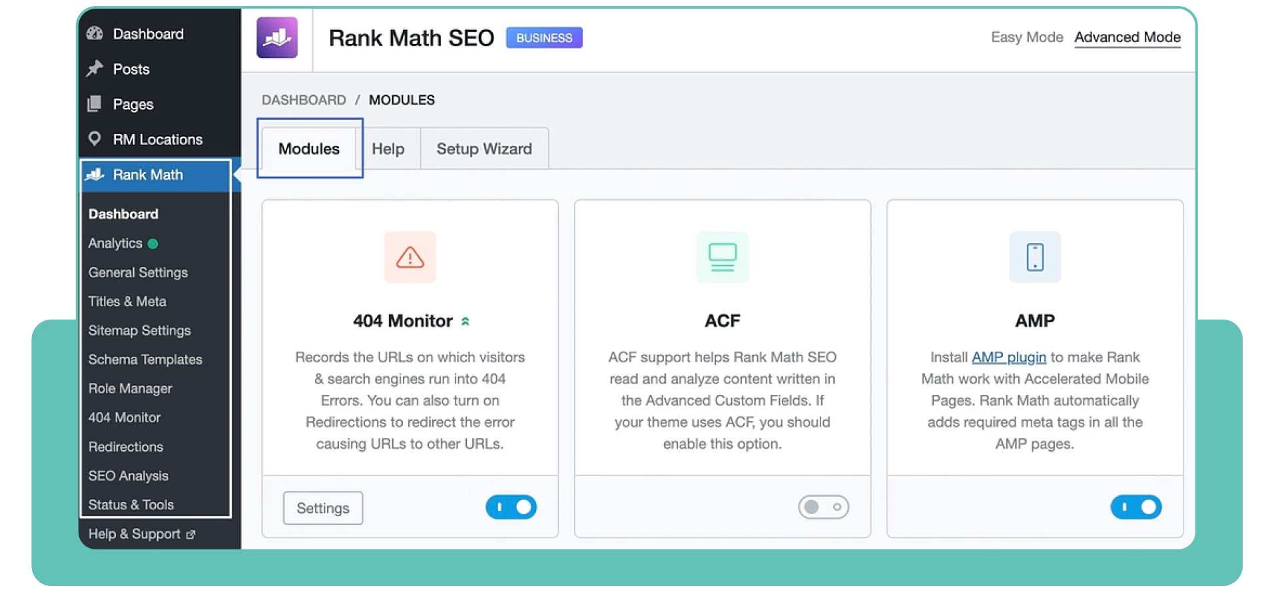This screenshot has height=590, width=1274.
Task: Select Advanced Mode
Action: pyautogui.click(x=1127, y=37)
